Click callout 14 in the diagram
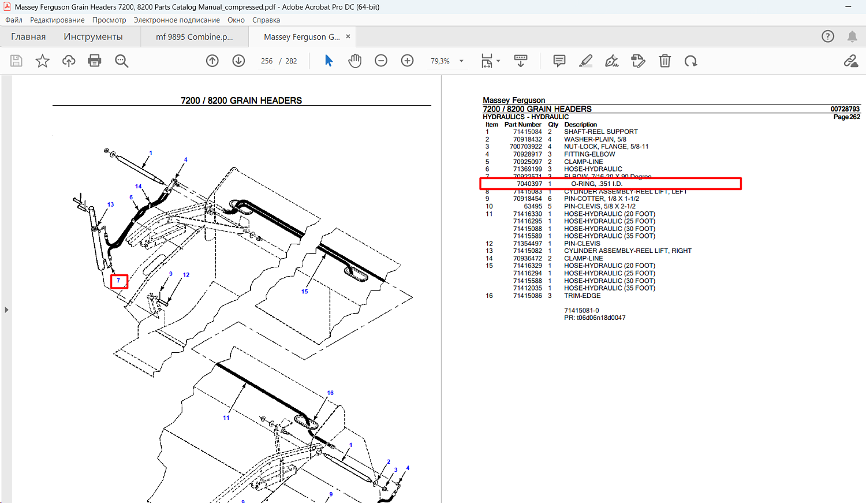The height and width of the screenshot is (503, 866). click(x=139, y=187)
